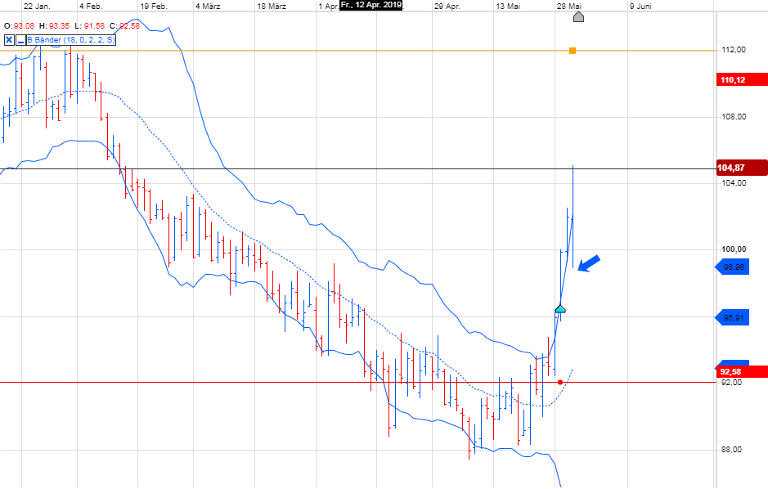
Task: Click the gray arrow marker below 28 Mai
Action: tap(579, 16)
